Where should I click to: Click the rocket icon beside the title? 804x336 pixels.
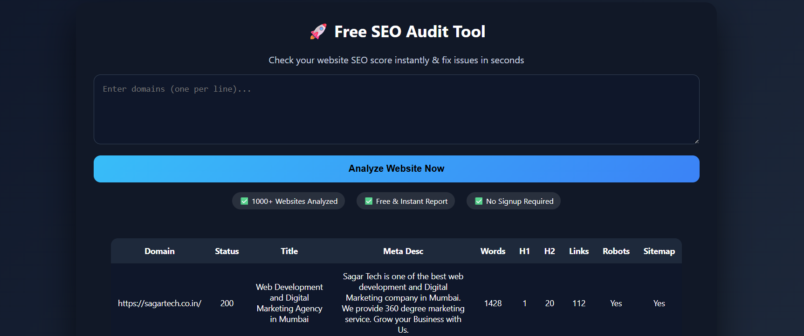pyautogui.click(x=318, y=32)
